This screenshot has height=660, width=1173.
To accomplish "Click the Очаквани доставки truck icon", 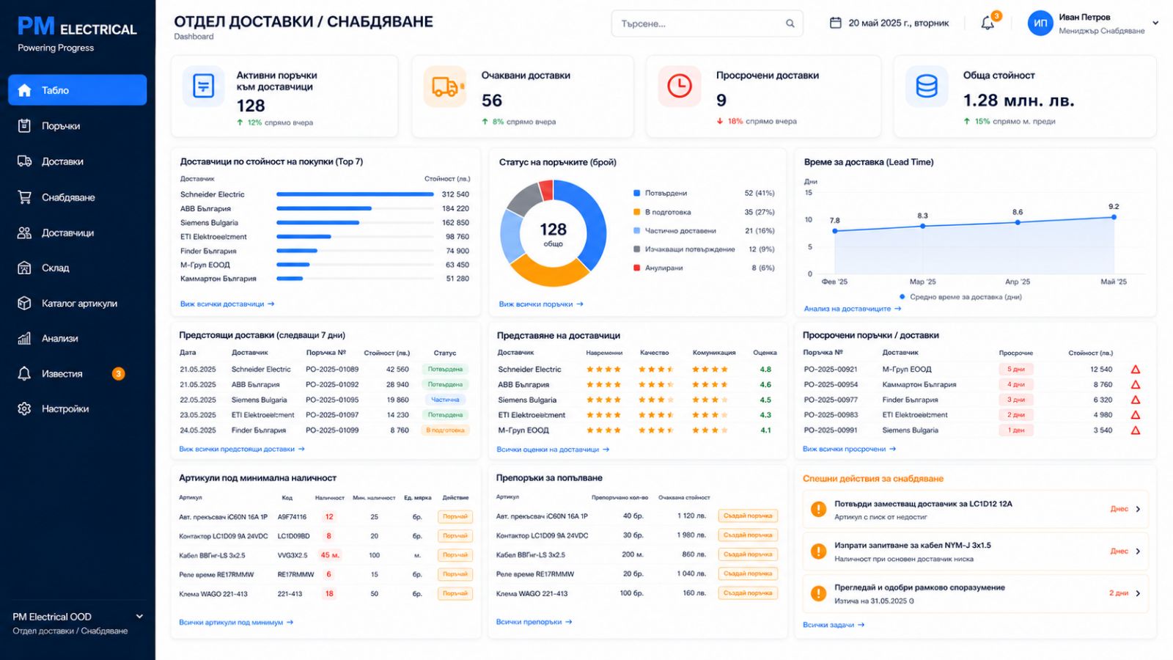I will click(445, 87).
